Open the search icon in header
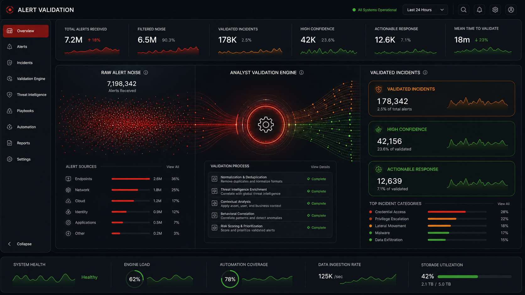Viewport: 525px width, 295px height. [463, 10]
